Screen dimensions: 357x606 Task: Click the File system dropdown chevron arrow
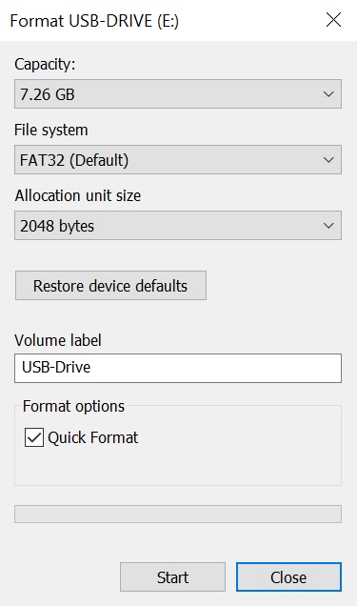(328, 160)
